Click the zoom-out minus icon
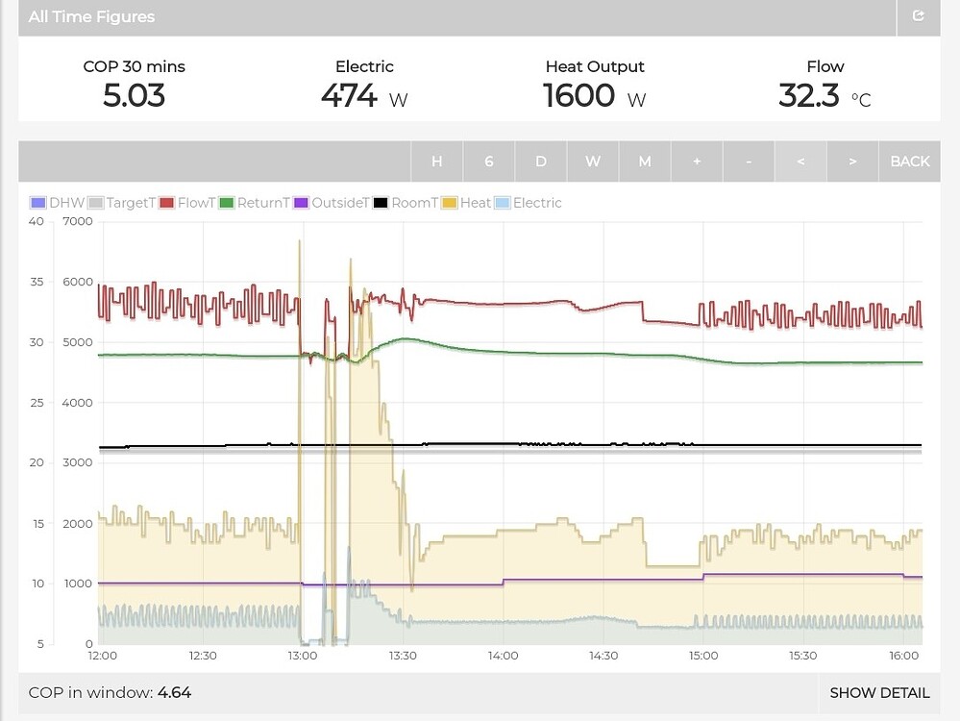The height and width of the screenshot is (721, 960). (748, 162)
